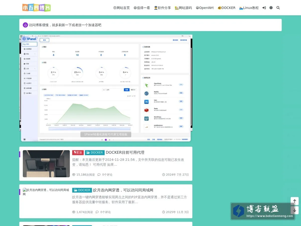Click the purple bell notice icon
Image resolution: width=301 pixels, height=226 pixels.
click(25, 25)
